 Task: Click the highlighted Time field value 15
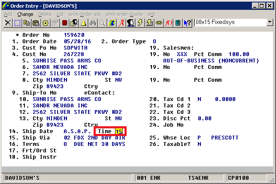tap(119, 131)
